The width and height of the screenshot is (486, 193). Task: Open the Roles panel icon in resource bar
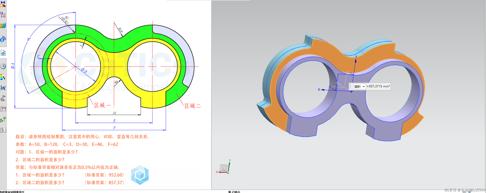[x=3, y=109]
